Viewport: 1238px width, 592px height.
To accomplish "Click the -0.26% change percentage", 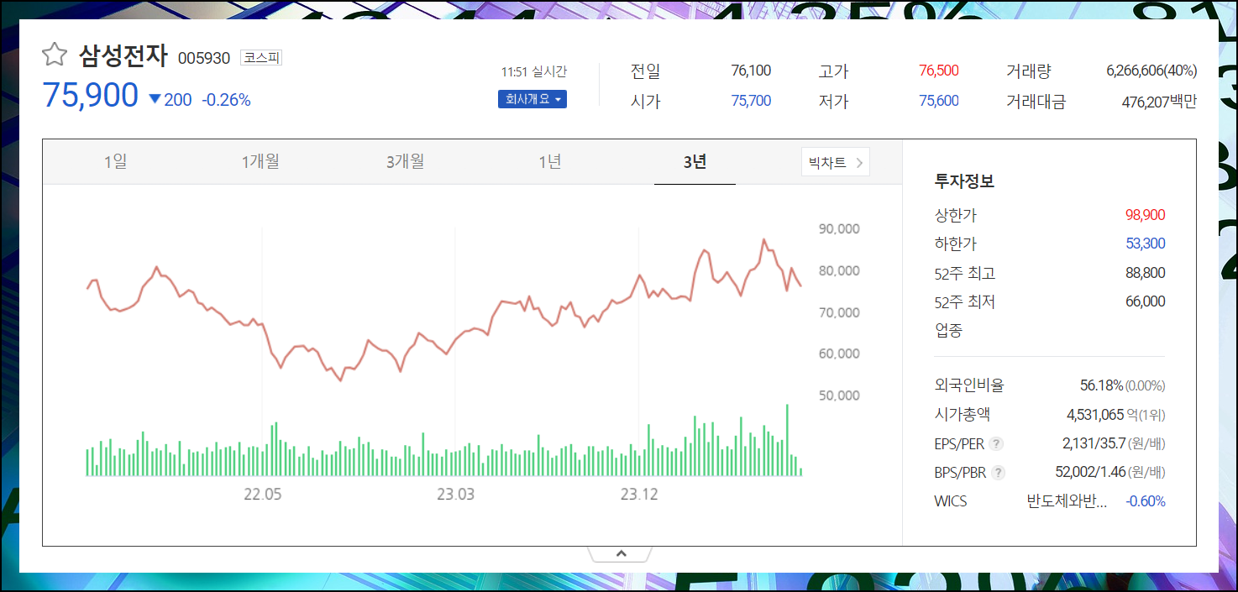I will (x=226, y=100).
